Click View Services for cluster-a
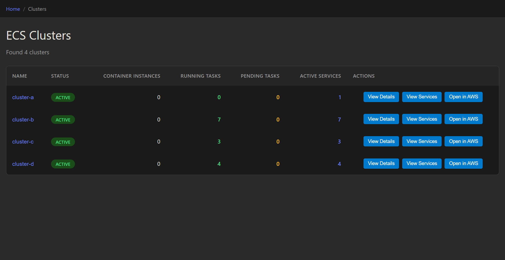Screen dimensions: 505x260 422,97
